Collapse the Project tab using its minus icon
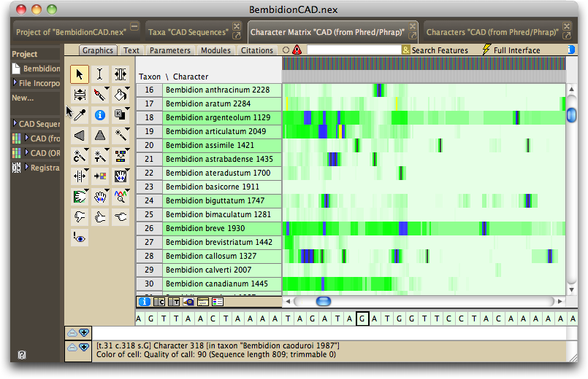Screen dimensions: 588x379 pos(134,26)
